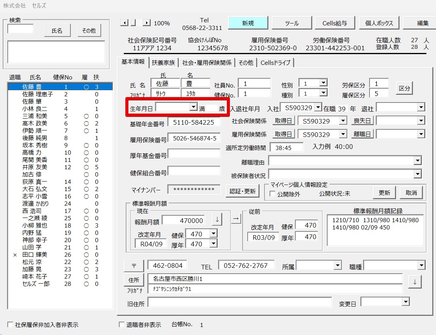436x335 pixels.
Task: Click the 週所定労働時間 field
Action: click(x=287, y=147)
